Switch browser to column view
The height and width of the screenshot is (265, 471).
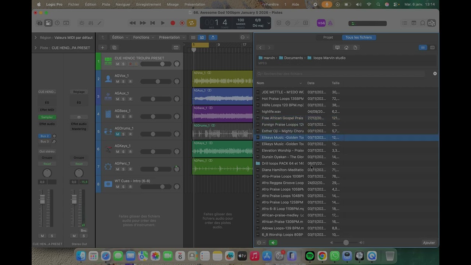tap(432, 47)
